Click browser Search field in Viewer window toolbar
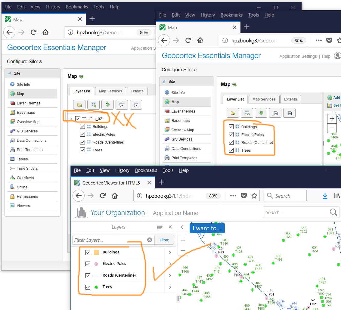The image size is (341, 310). pos(285,196)
